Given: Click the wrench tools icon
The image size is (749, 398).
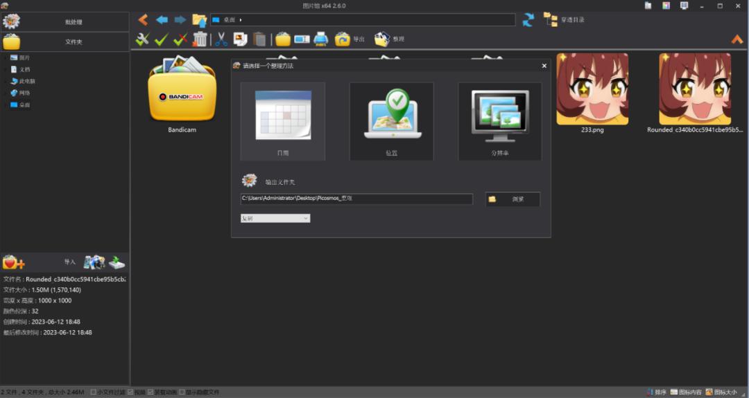Looking at the screenshot, I should (143, 39).
